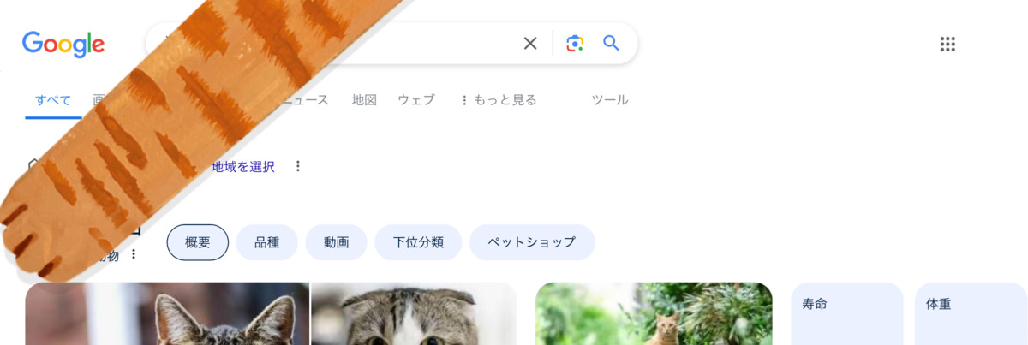Select the 下位分類 chip
This screenshot has height=345, width=1028.
418,242
